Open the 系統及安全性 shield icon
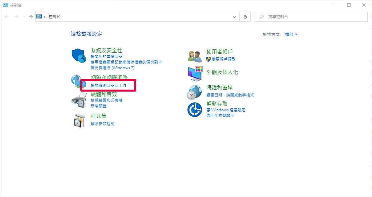The width and height of the screenshot is (372, 197). click(79, 56)
